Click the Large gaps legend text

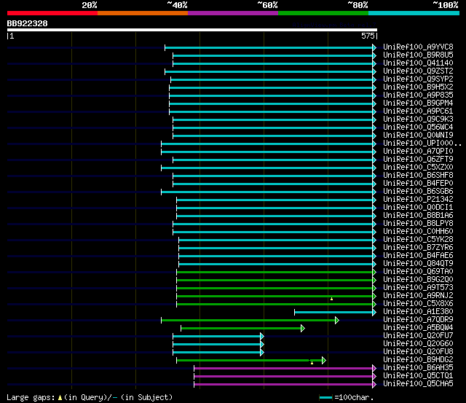coord(89,397)
